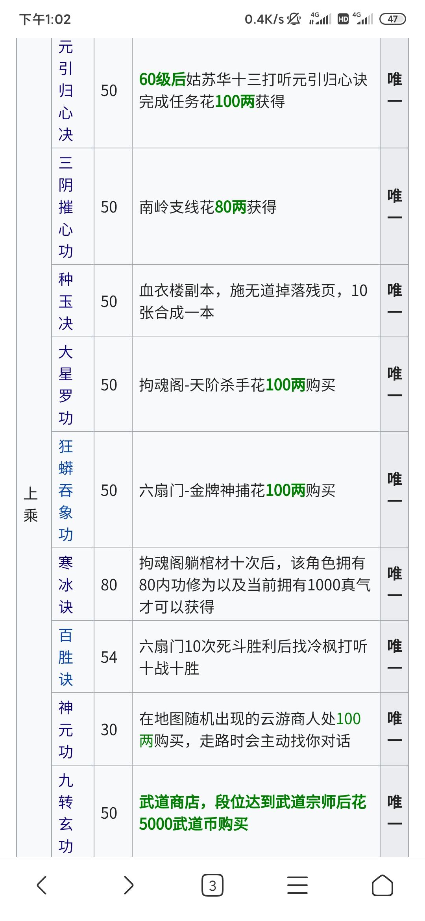
Task: Tap the battery indicator in status bar
Action: click(392, 19)
